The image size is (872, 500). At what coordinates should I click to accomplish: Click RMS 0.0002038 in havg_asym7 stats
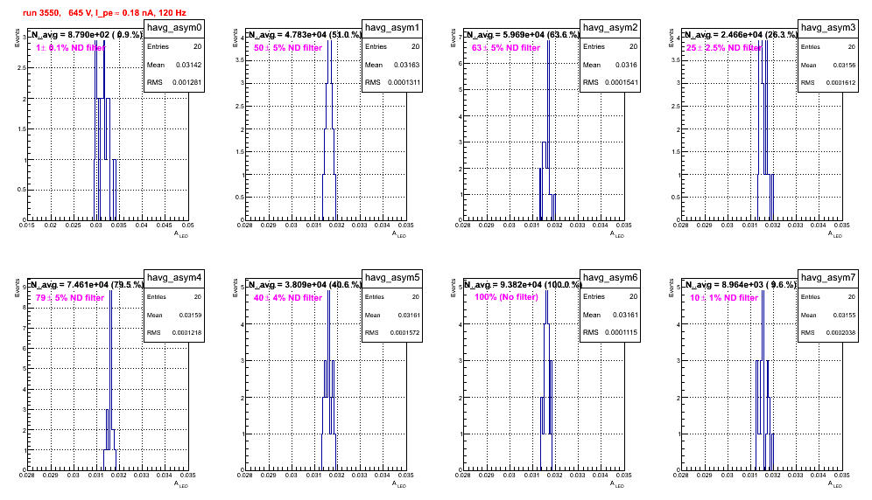click(x=828, y=332)
